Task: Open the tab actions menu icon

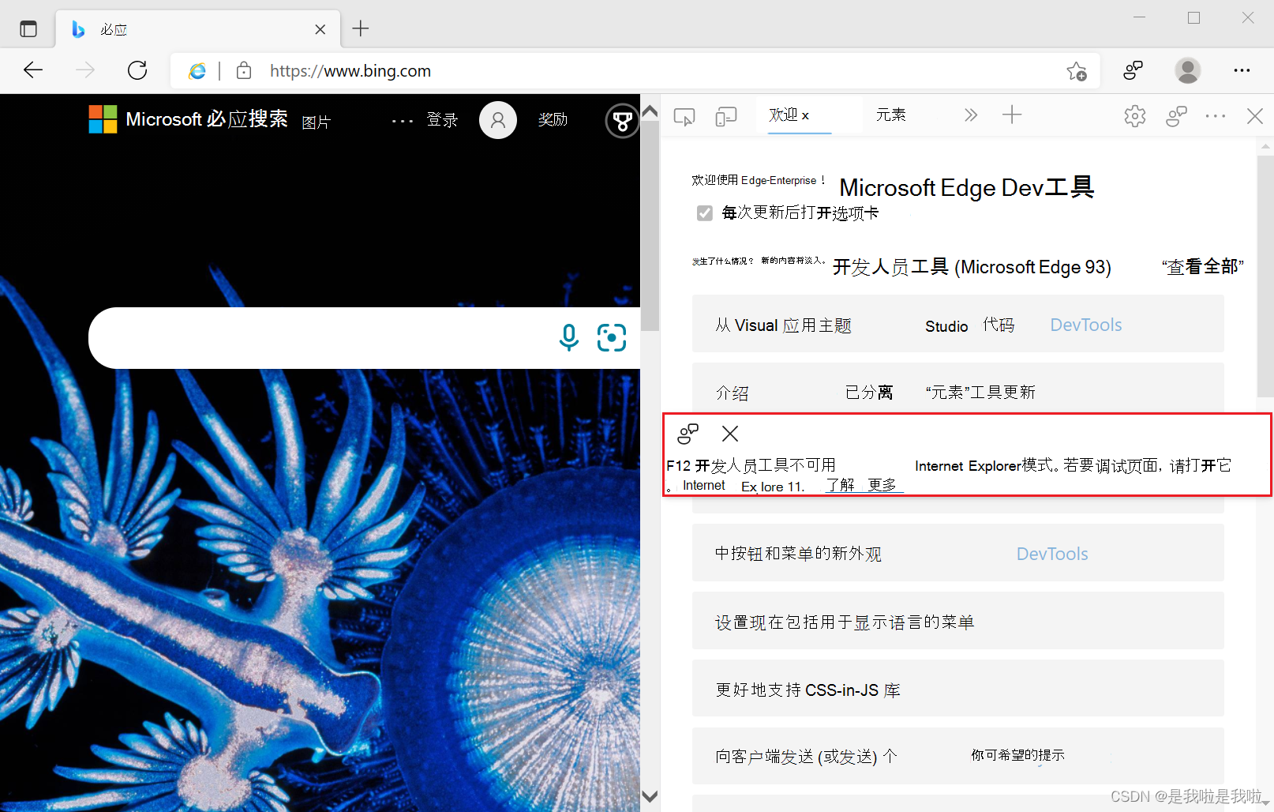Action: point(28,29)
